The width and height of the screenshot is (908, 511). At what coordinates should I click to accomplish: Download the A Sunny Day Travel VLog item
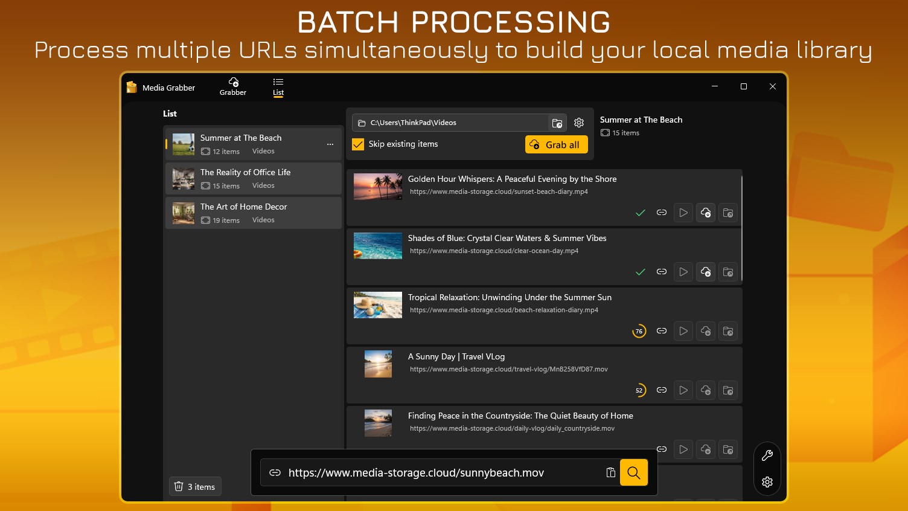coord(706,390)
